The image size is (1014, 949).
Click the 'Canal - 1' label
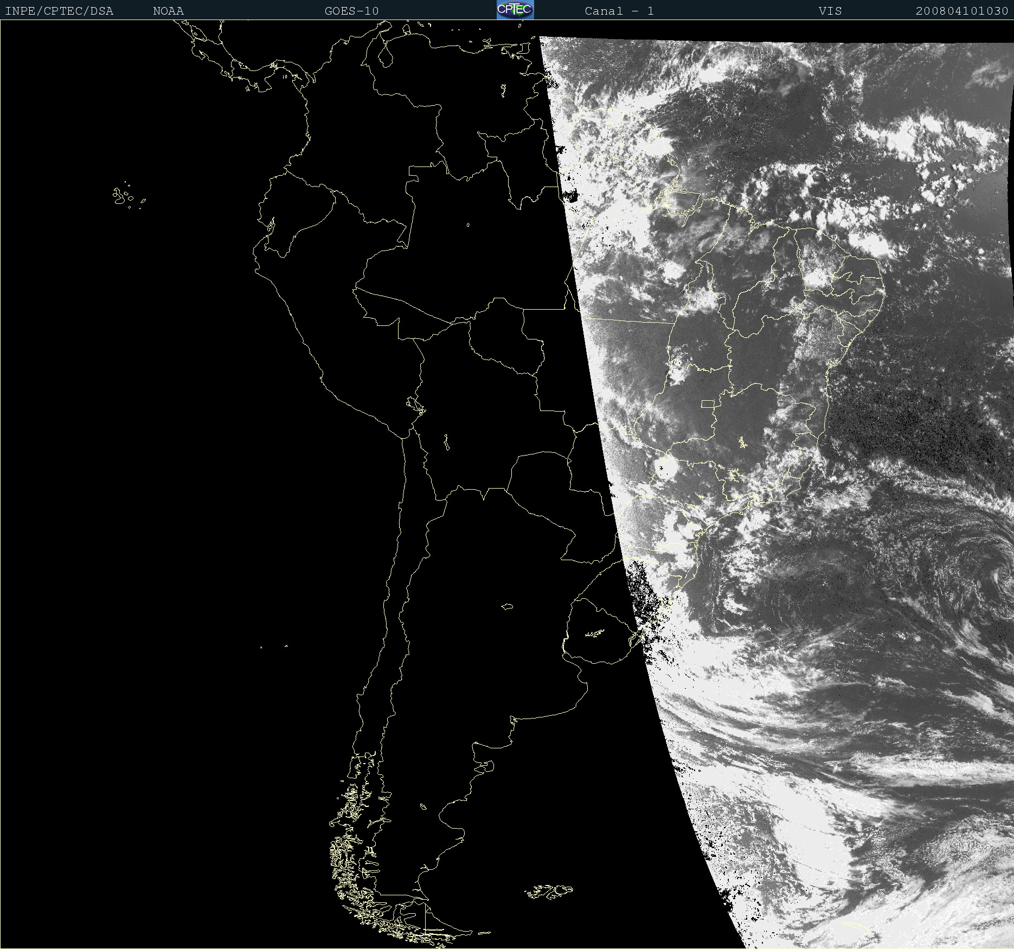(x=619, y=11)
